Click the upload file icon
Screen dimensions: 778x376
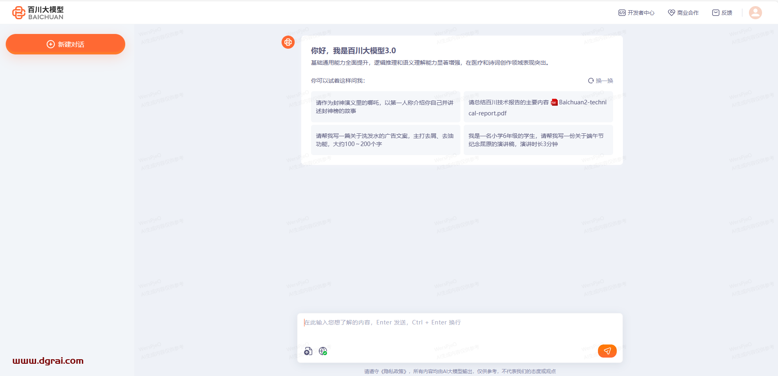(x=308, y=351)
